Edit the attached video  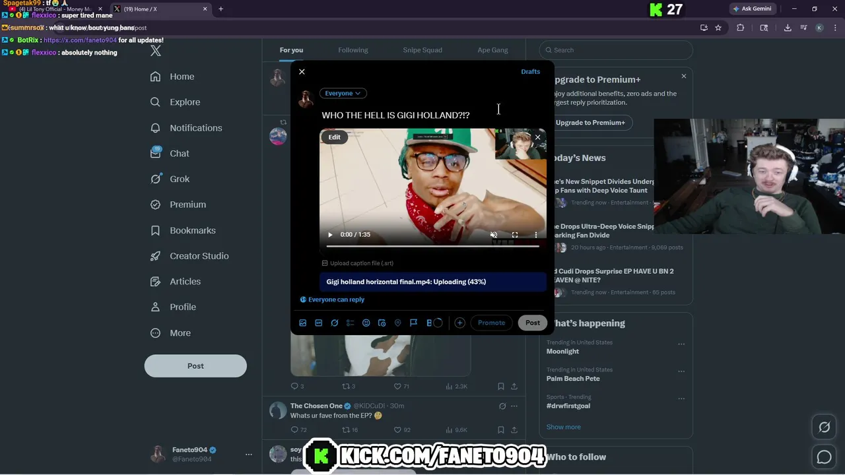point(335,137)
